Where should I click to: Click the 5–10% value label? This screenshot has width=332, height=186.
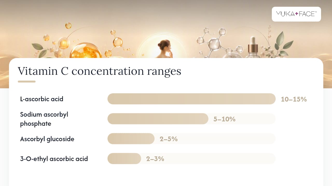pos(224,119)
